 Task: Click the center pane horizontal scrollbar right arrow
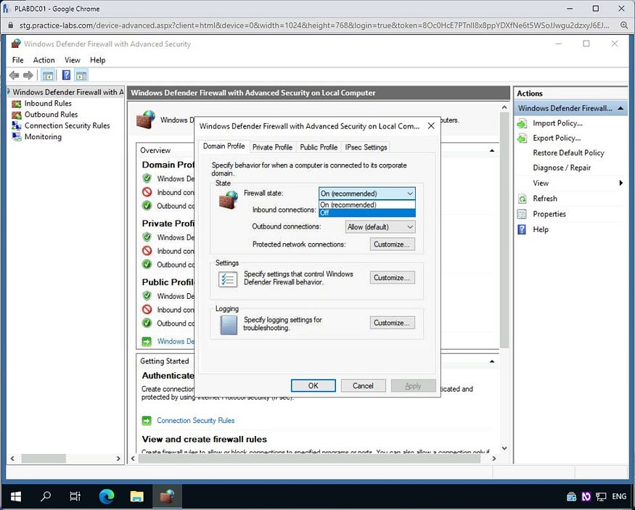(x=494, y=458)
